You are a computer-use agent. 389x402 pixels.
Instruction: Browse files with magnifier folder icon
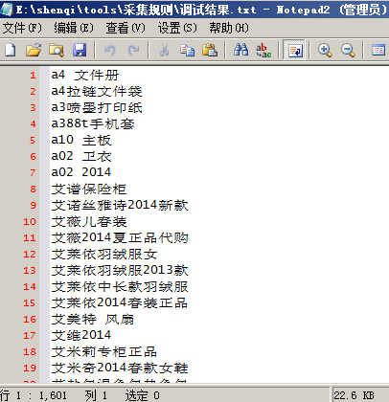[x=57, y=50]
